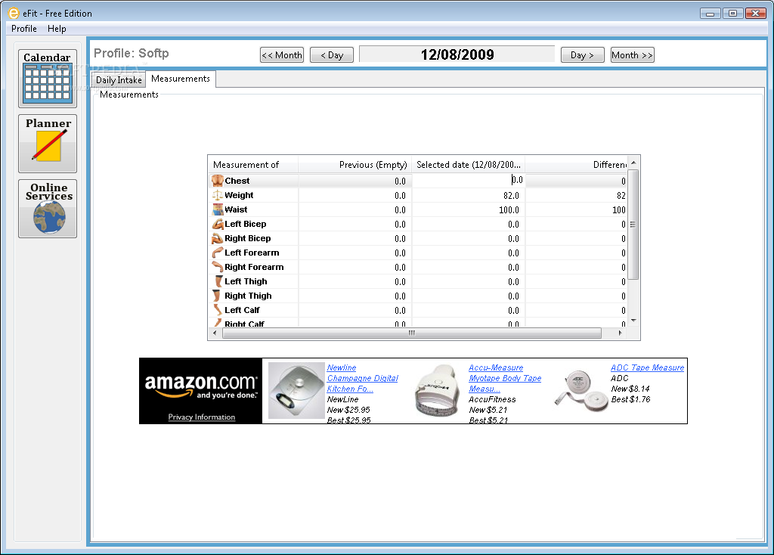Open the Calendar sidebar panel
This screenshot has width=774, height=555.
(x=48, y=78)
